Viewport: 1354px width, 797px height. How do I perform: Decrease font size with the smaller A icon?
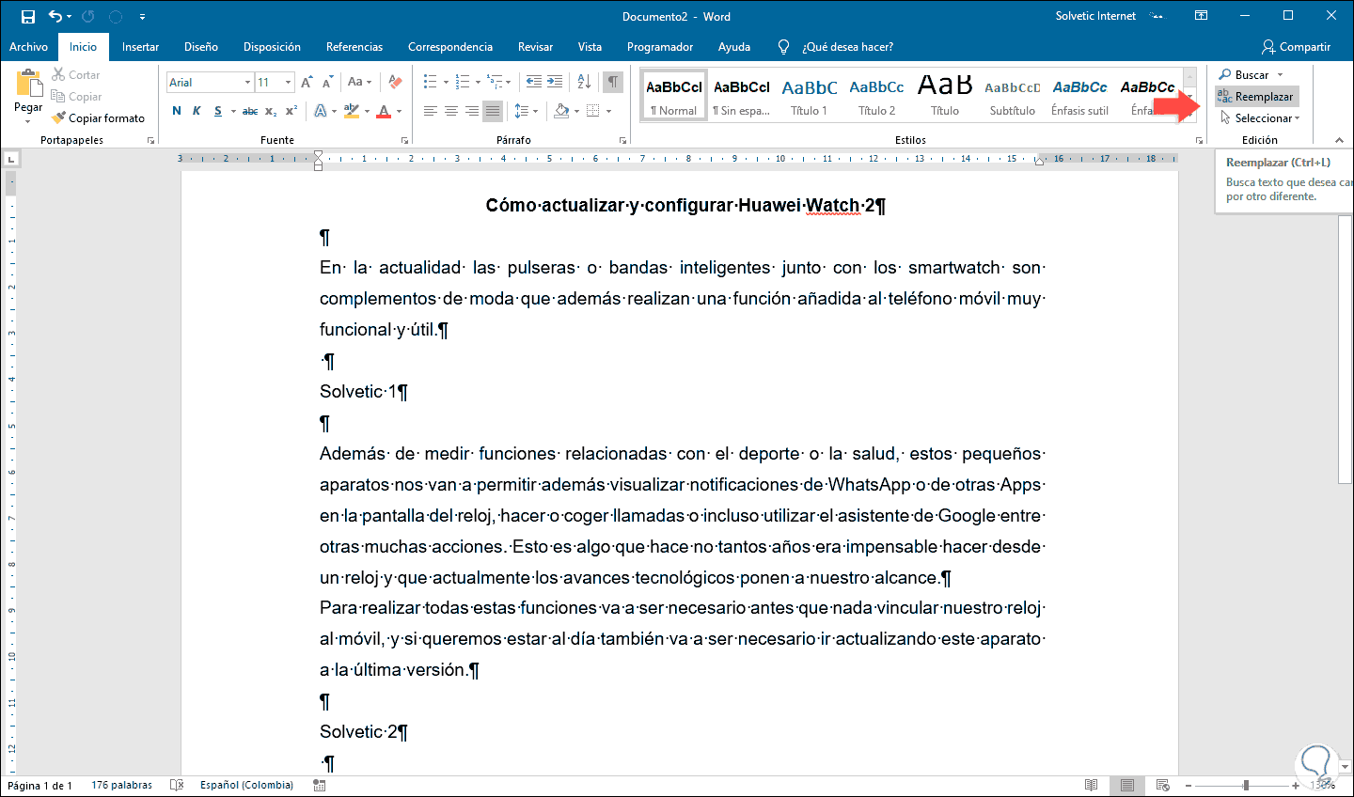pyautogui.click(x=327, y=83)
